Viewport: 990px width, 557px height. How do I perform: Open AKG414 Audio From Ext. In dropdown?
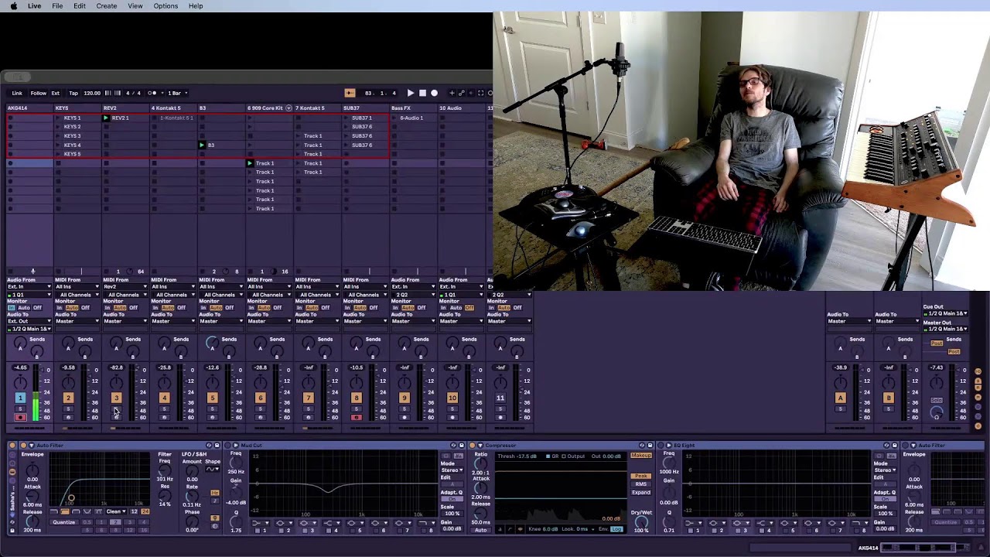[29, 286]
